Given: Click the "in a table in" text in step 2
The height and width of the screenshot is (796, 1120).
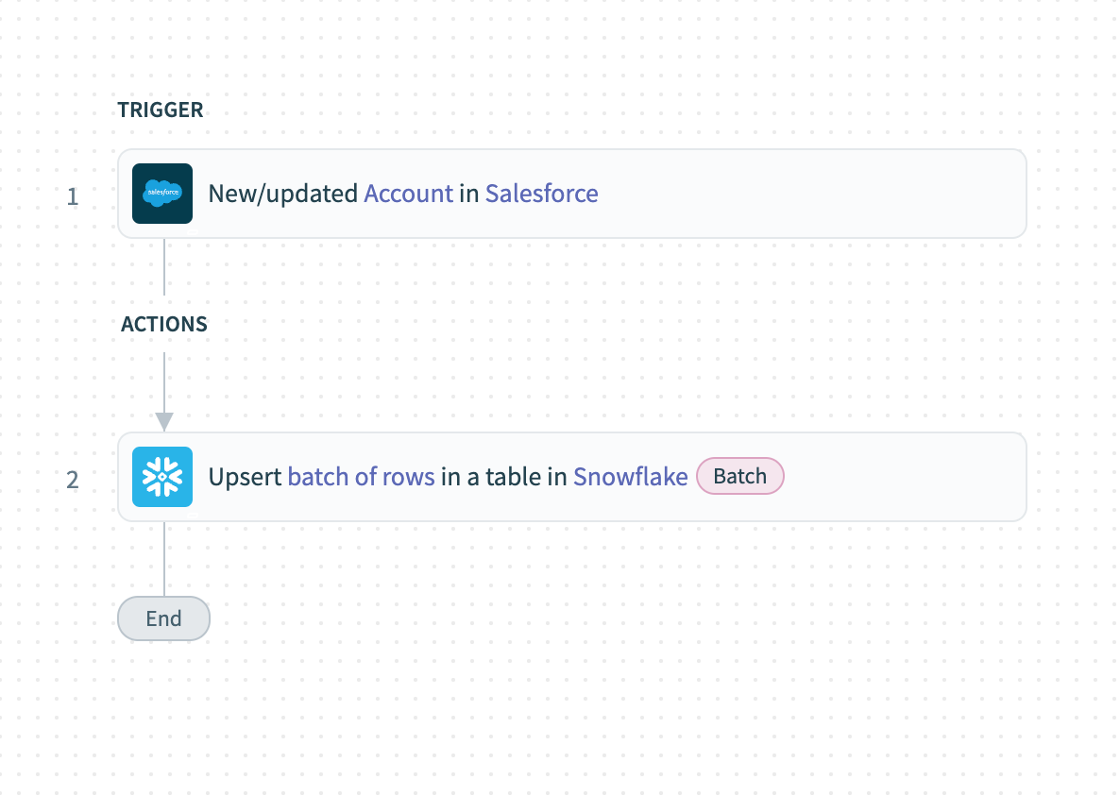Looking at the screenshot, I should (x=503, y=477).
